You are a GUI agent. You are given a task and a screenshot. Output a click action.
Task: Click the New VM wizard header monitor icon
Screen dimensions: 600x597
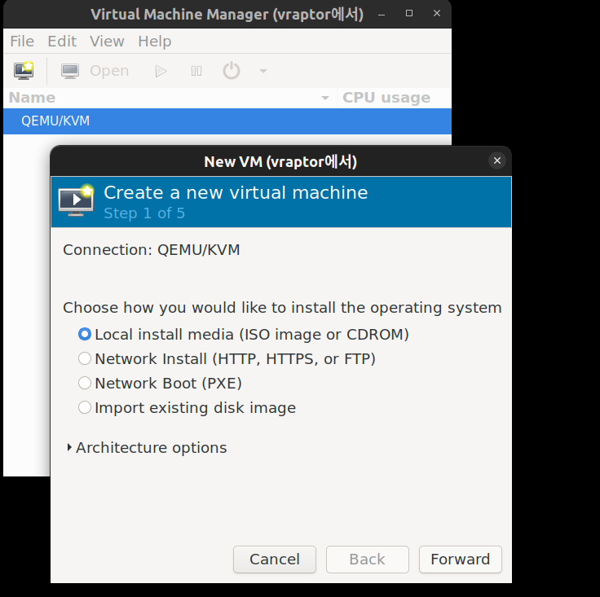pyautogui.click(x=76, y=200)
